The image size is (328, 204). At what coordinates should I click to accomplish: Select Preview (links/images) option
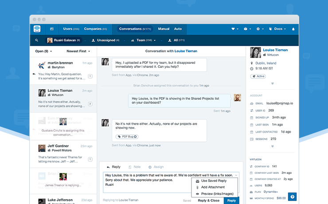click(x=216, y=194)
